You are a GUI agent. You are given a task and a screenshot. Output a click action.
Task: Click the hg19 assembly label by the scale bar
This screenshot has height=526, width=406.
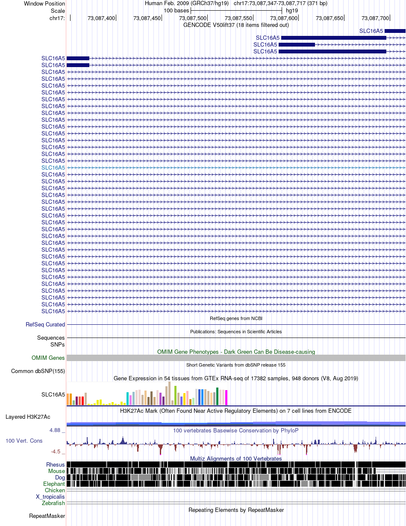click(x=292, y=11)
